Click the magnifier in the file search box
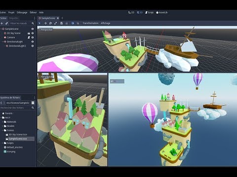The height and width of the screenshot is (177, 237). tap(33, 108)
